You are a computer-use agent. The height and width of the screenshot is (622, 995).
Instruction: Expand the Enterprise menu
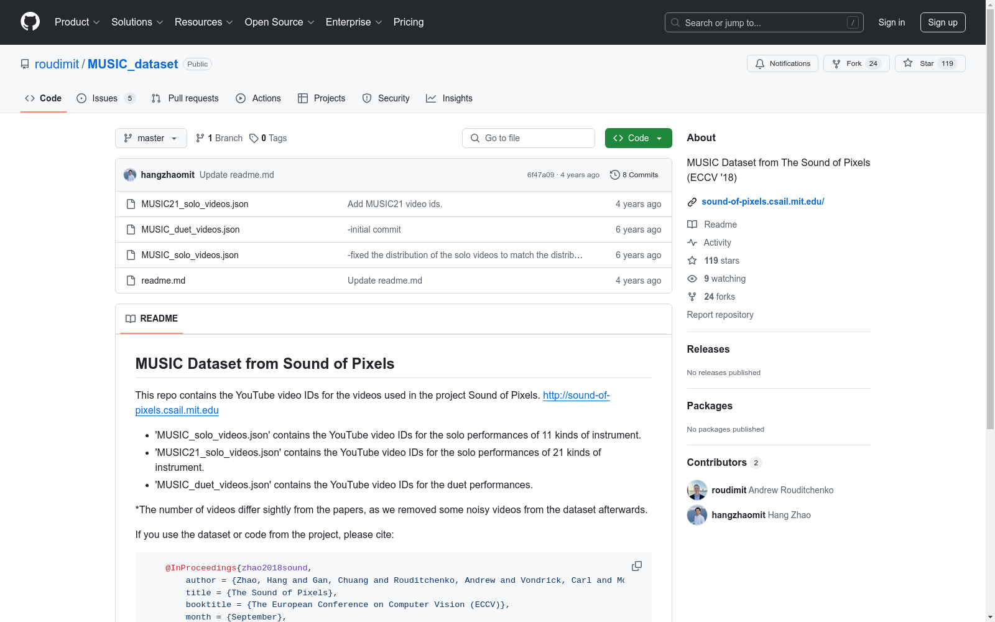click(x=354, y=22)
